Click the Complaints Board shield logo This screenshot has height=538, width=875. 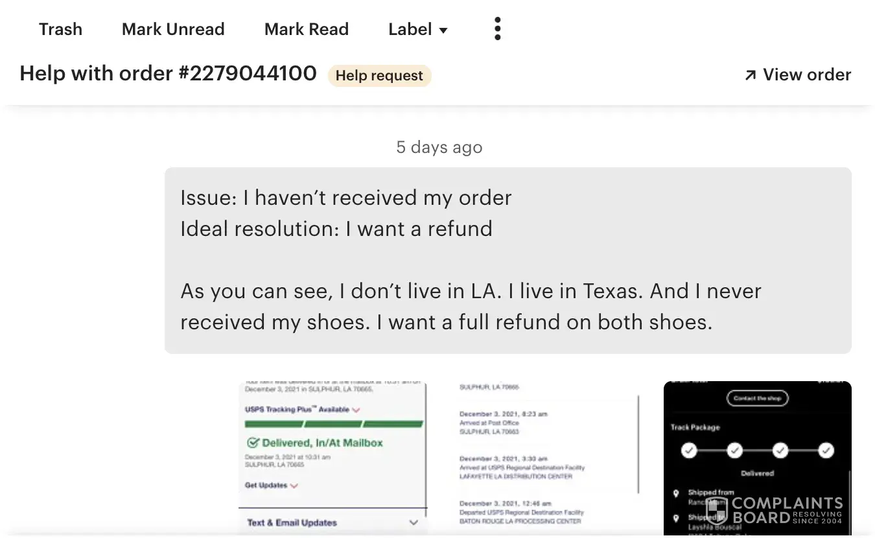click(716, 510)
